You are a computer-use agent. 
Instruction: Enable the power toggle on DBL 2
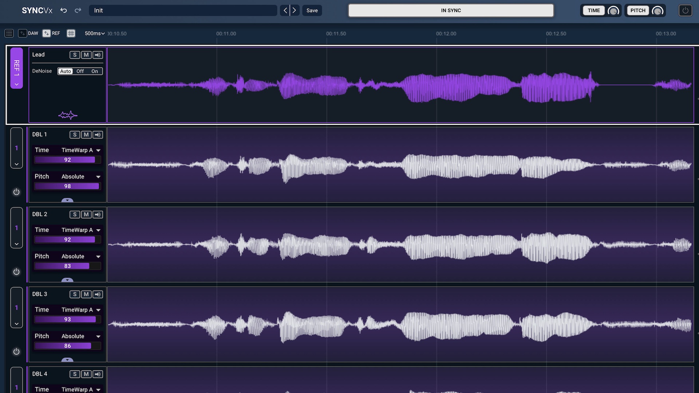16,271
